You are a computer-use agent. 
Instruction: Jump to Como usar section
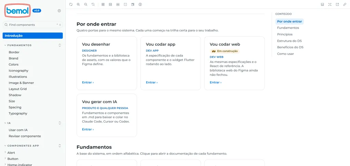285,54
